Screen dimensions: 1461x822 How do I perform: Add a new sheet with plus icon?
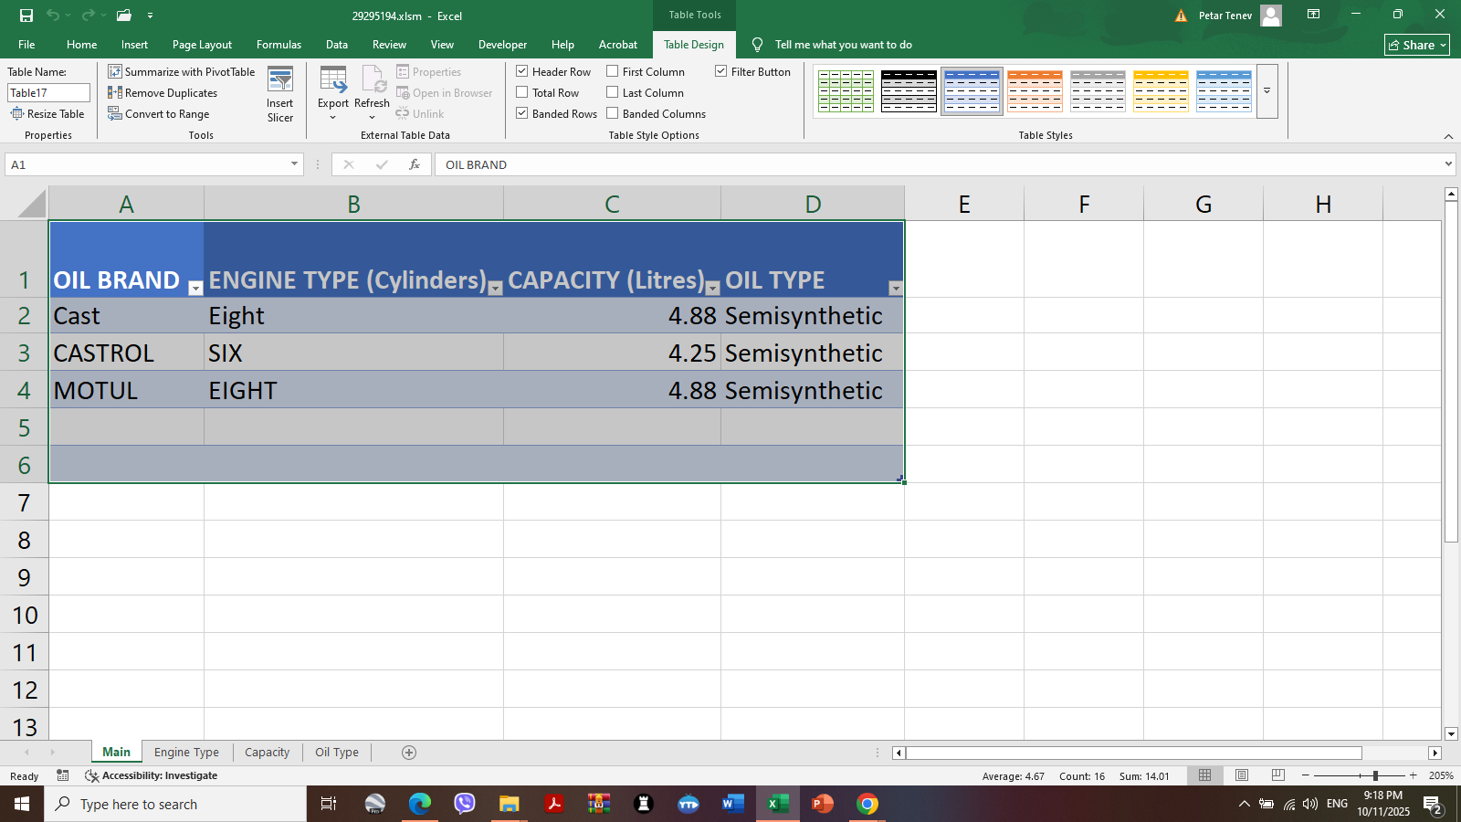409,753
